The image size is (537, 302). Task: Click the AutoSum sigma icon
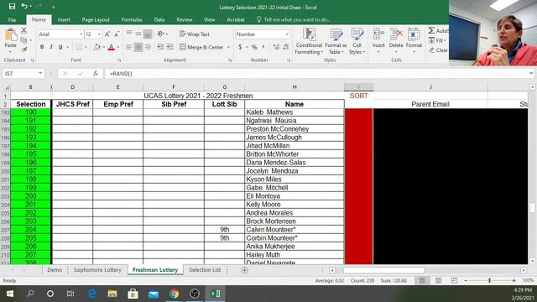(431, 30)
